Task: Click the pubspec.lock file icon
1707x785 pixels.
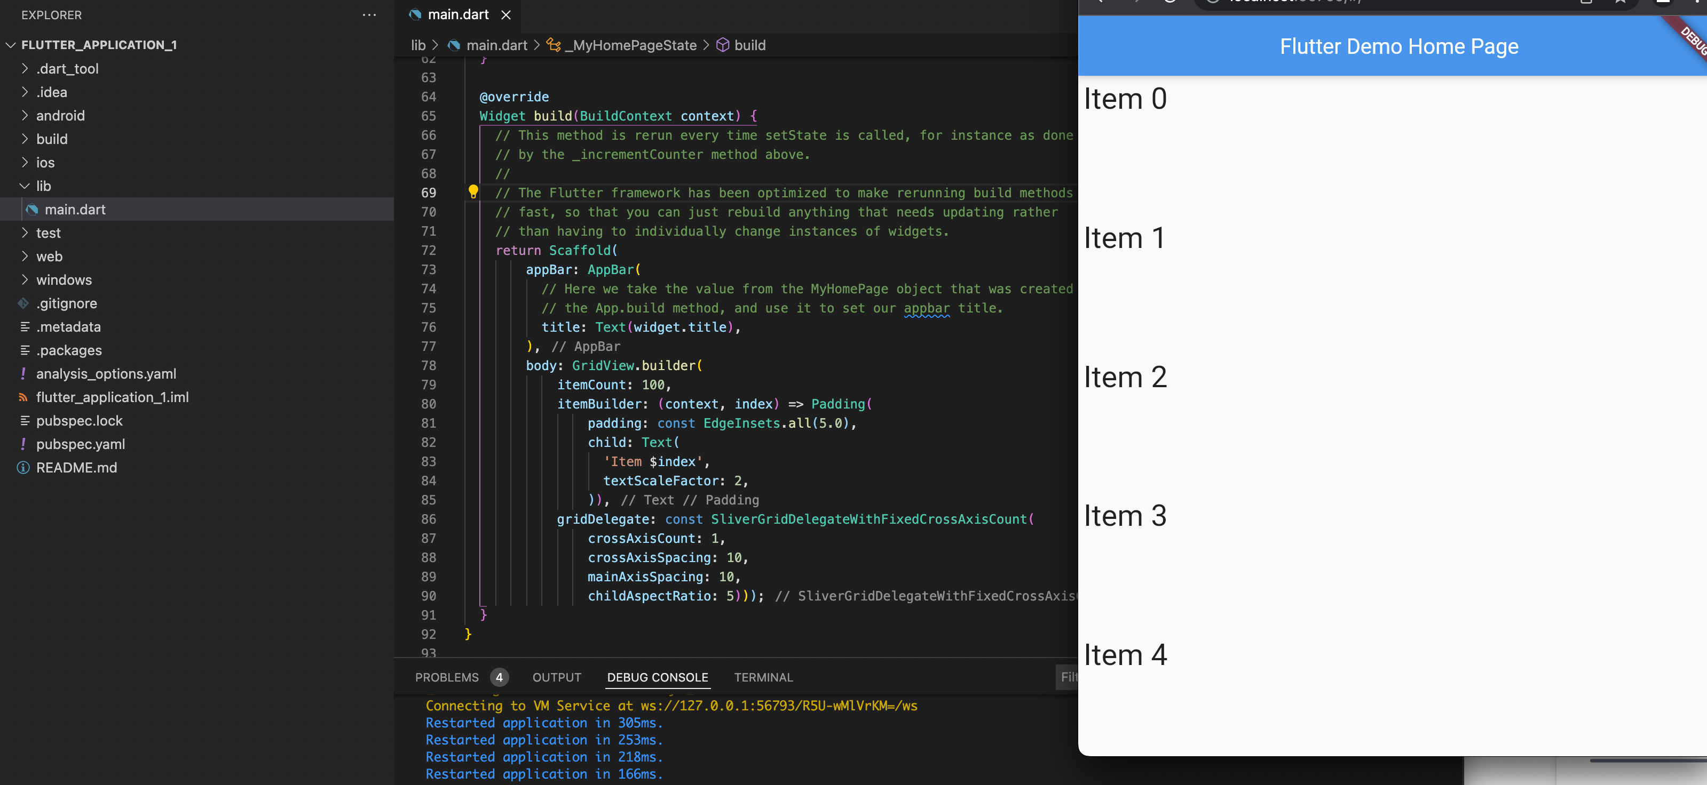Action: (x=25, y=421)
